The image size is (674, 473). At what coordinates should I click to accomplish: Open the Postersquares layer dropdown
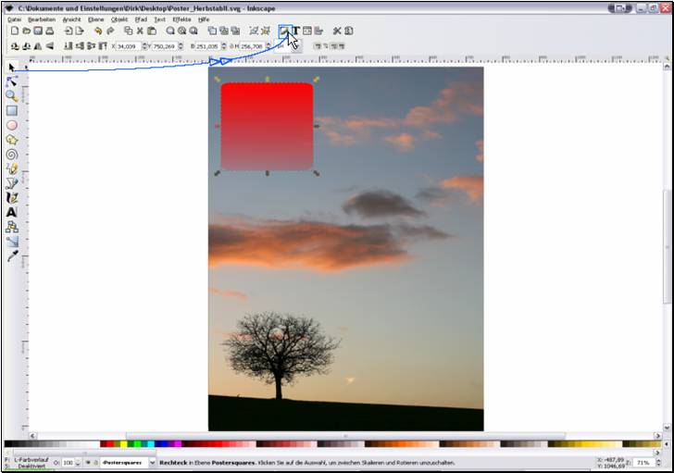(x=152, y=461)
